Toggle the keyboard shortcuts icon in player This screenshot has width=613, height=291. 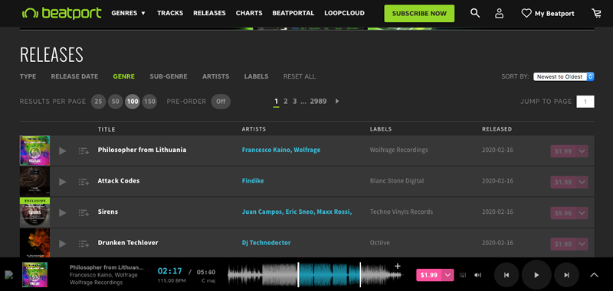pos(464,275)
